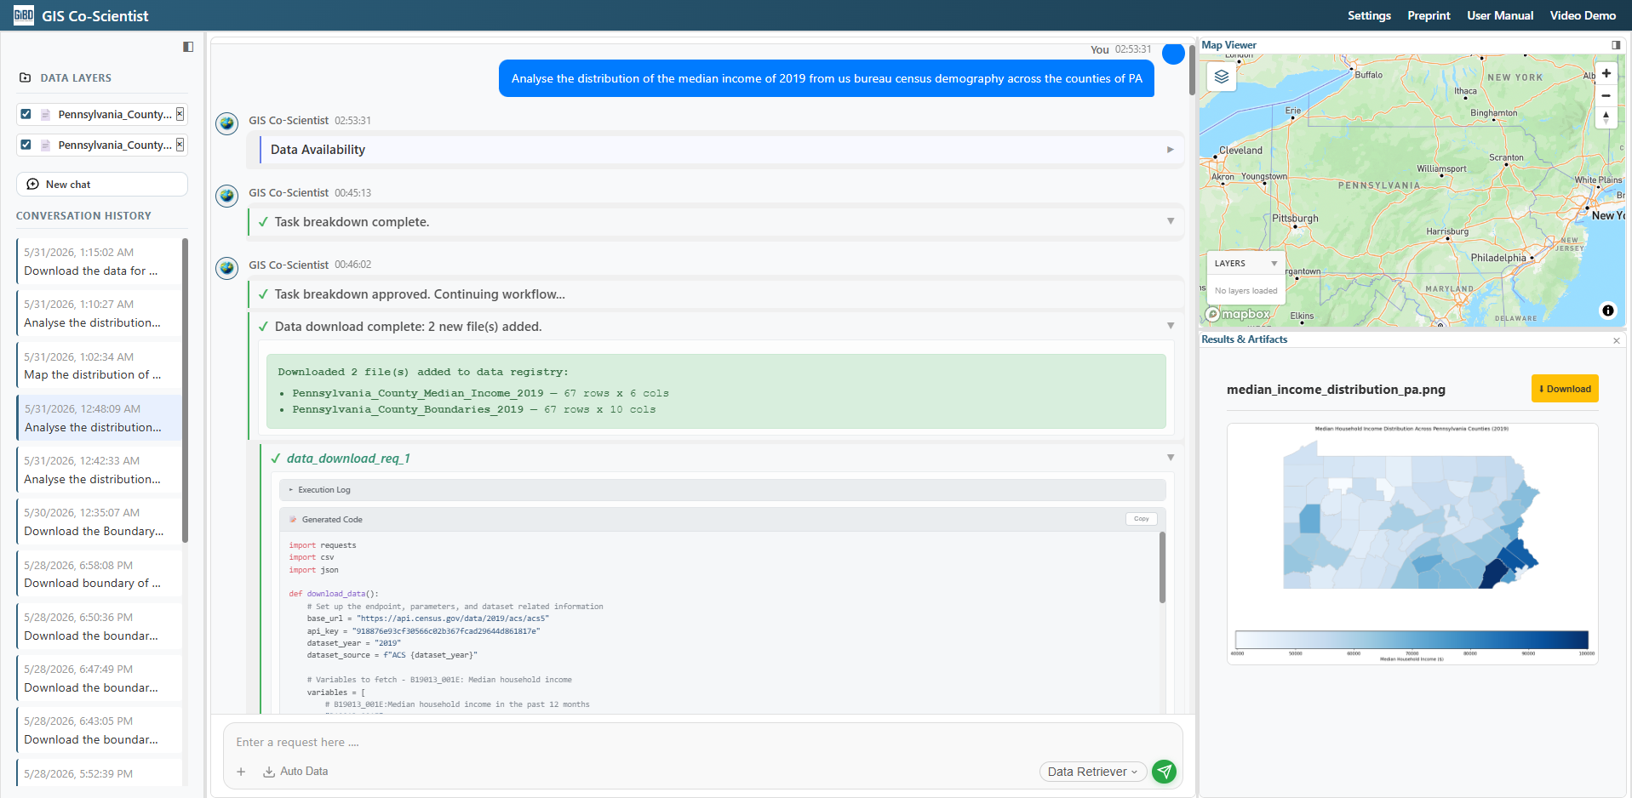Open the map layers stack control
Image resolution: width=1632 pixels, height=798 pixels.
1222,77
